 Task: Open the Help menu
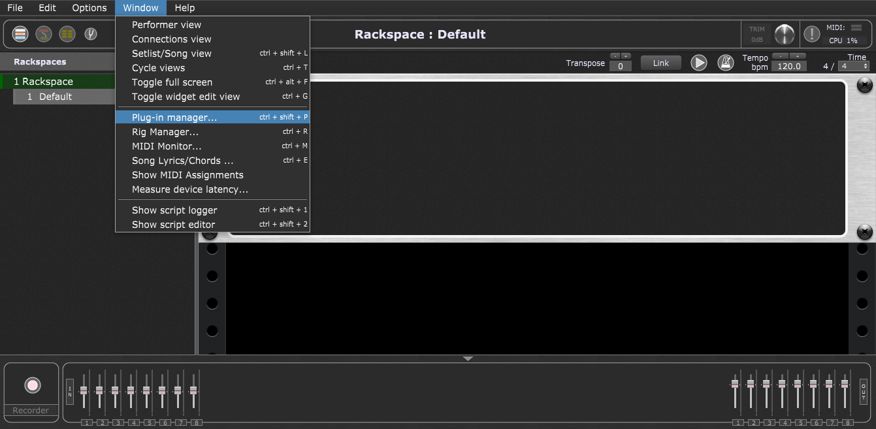pyautogui.click(x=185, y=8)
